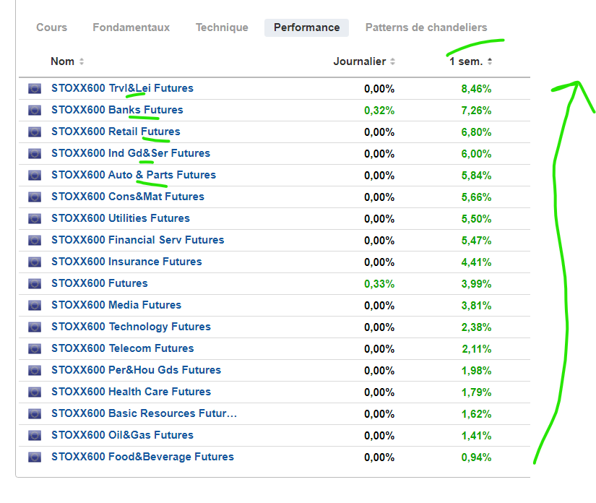Click the EU flag icon beside Ind Gd&Ser Futures
Screen dimensions: 596x503
coord(35,154)
